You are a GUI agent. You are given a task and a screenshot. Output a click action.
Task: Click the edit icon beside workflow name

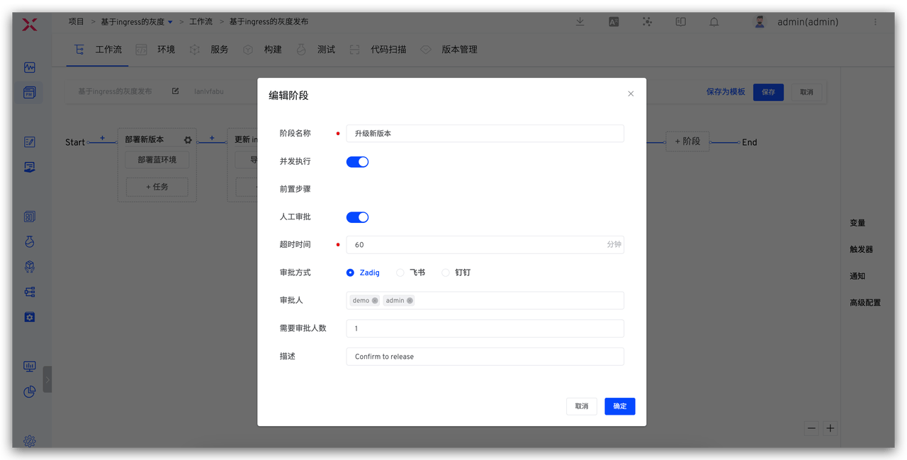point(176,91)
